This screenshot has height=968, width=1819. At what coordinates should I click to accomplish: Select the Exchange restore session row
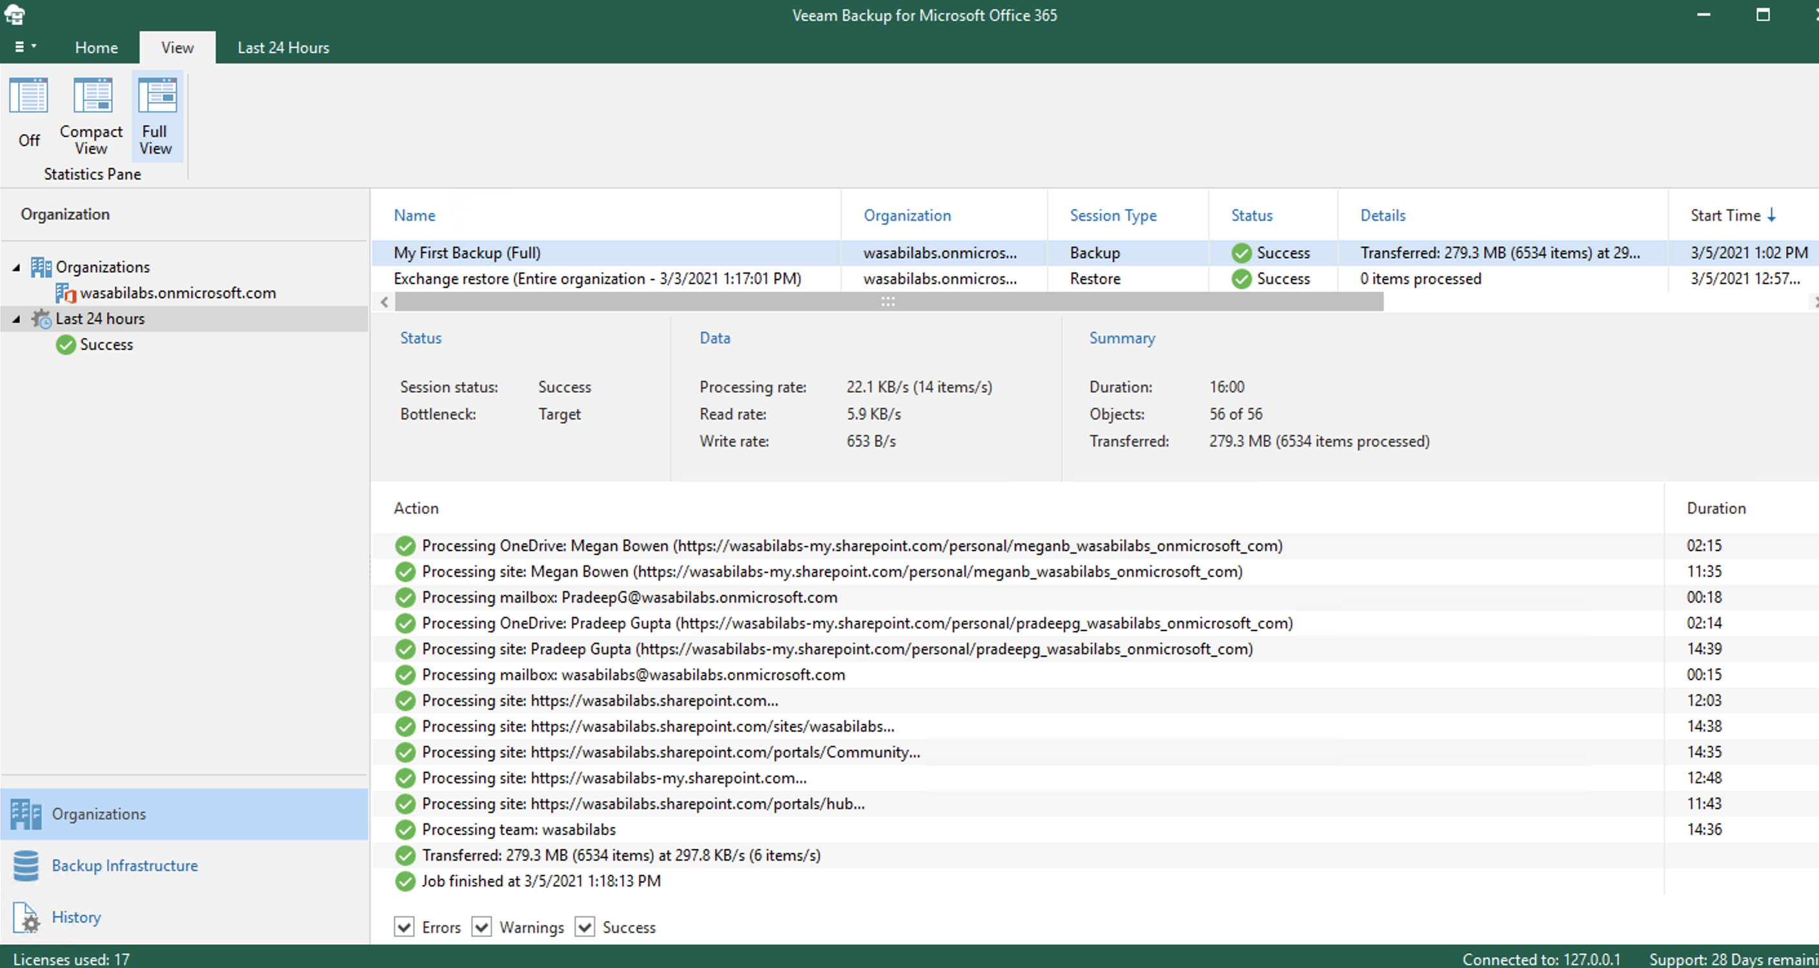[1095, 279]
